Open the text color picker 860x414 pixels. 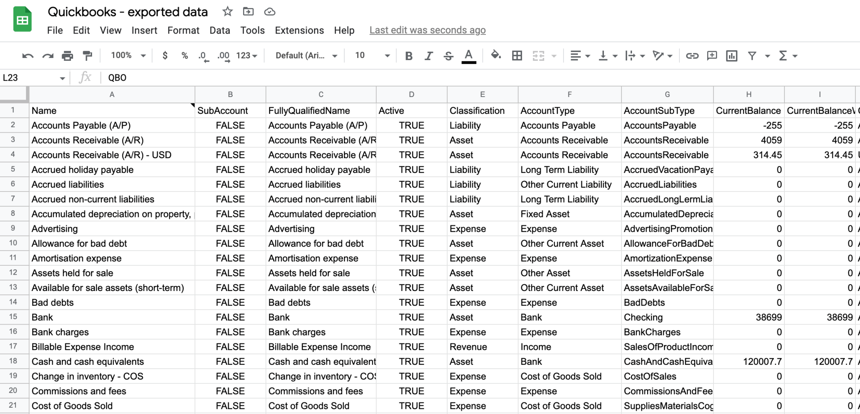(469, 55)
